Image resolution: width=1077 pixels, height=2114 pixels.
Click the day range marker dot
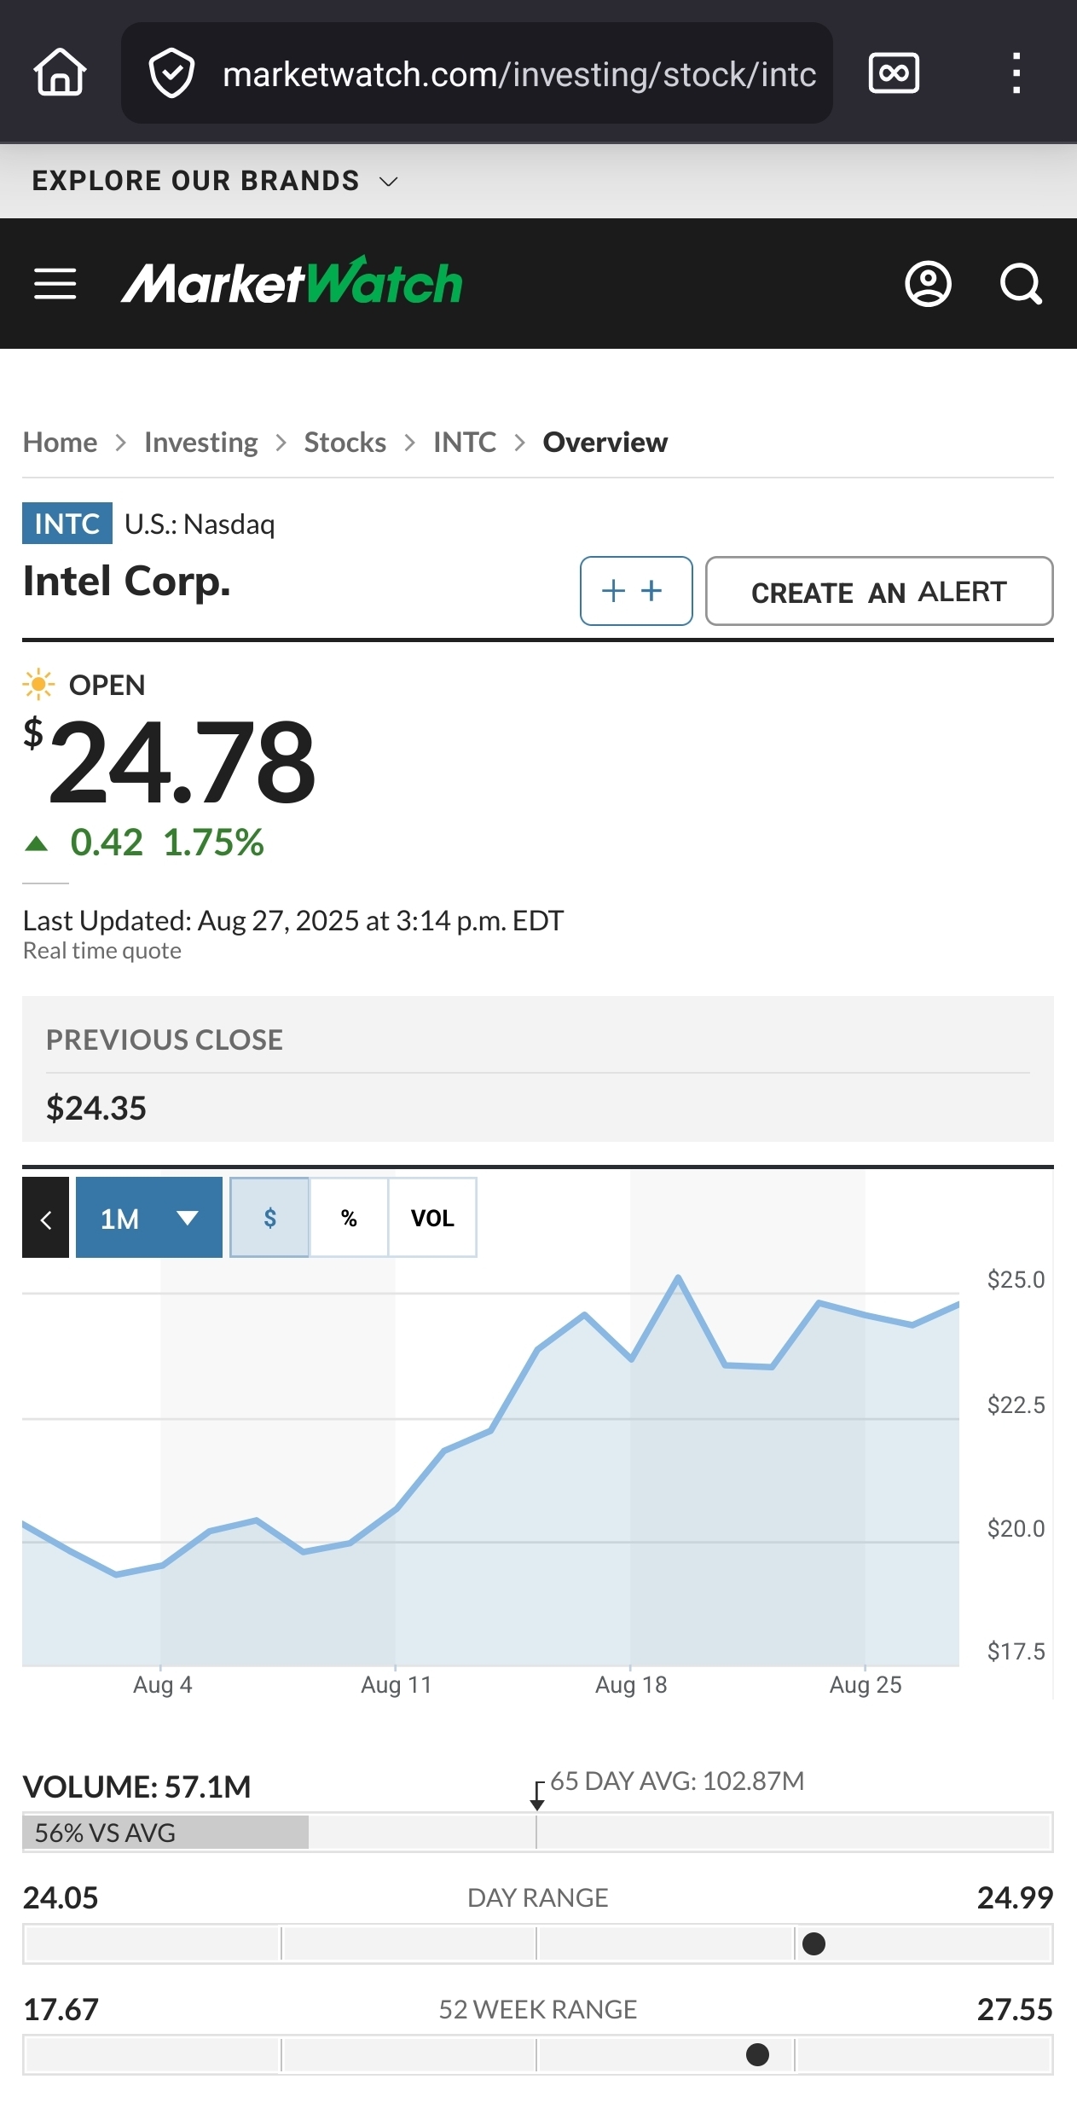tap(814, 1943)
